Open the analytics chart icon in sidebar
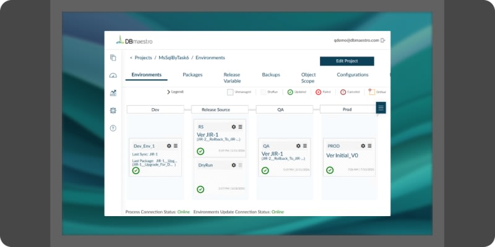The image size is (495, 247). [113, 93]
